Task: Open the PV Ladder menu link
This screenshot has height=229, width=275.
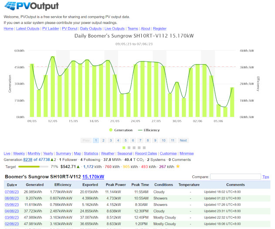Action: tap(51, 29)
